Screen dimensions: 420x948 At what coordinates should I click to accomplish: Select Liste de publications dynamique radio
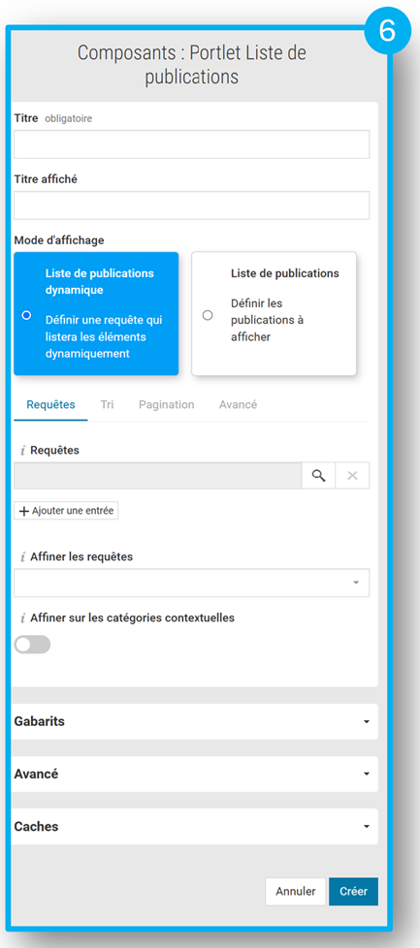[26, 315]
